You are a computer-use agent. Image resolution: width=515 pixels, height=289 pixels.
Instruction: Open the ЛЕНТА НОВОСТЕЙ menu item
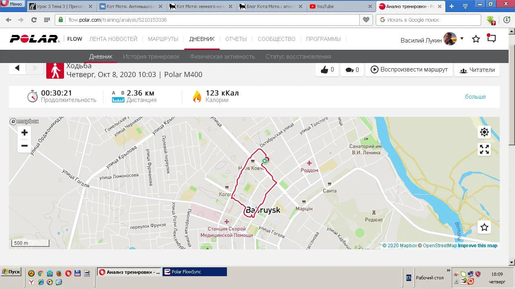pos(113,39)
